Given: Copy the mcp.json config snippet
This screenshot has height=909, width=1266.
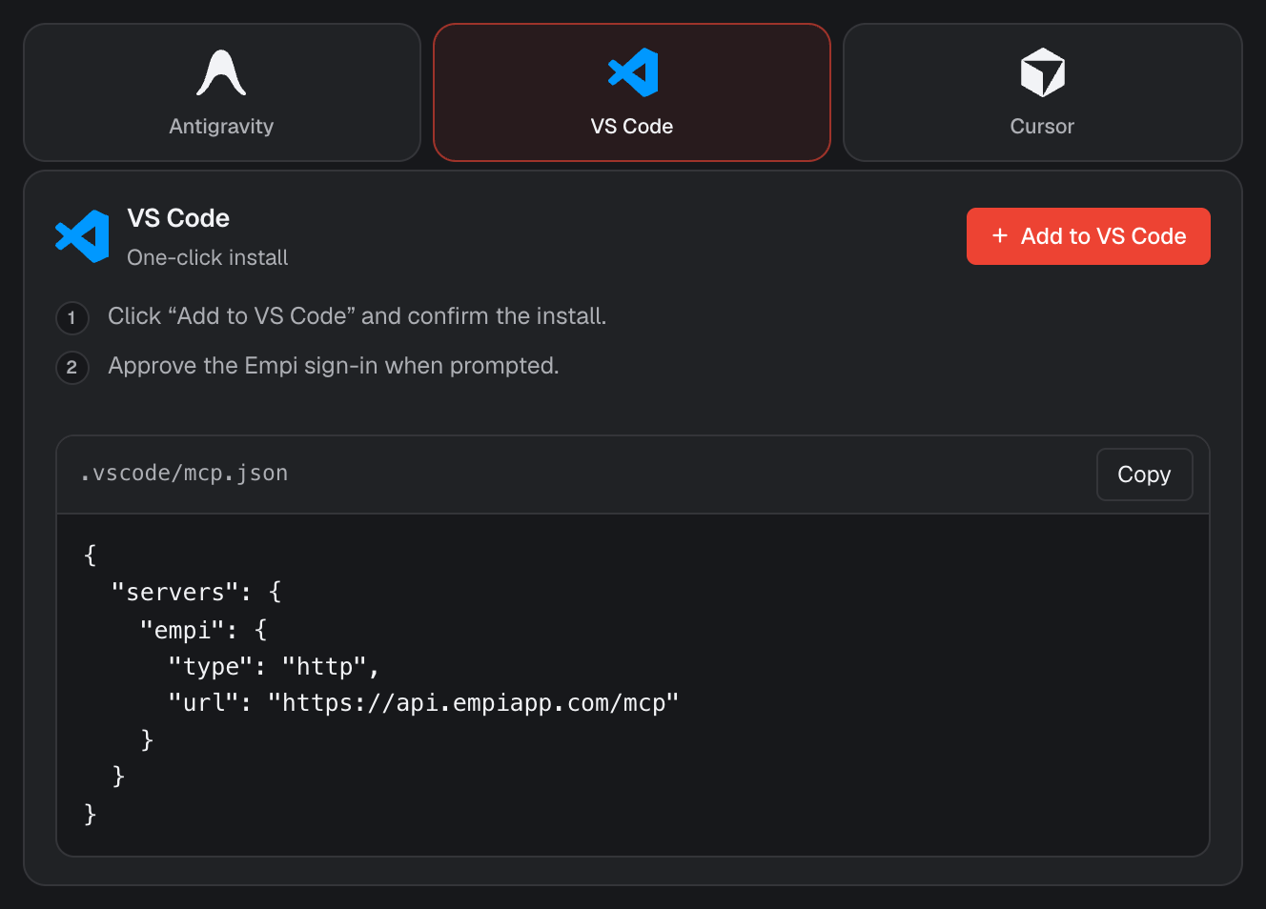Looking at the screenshot, I should (1144, 475).
